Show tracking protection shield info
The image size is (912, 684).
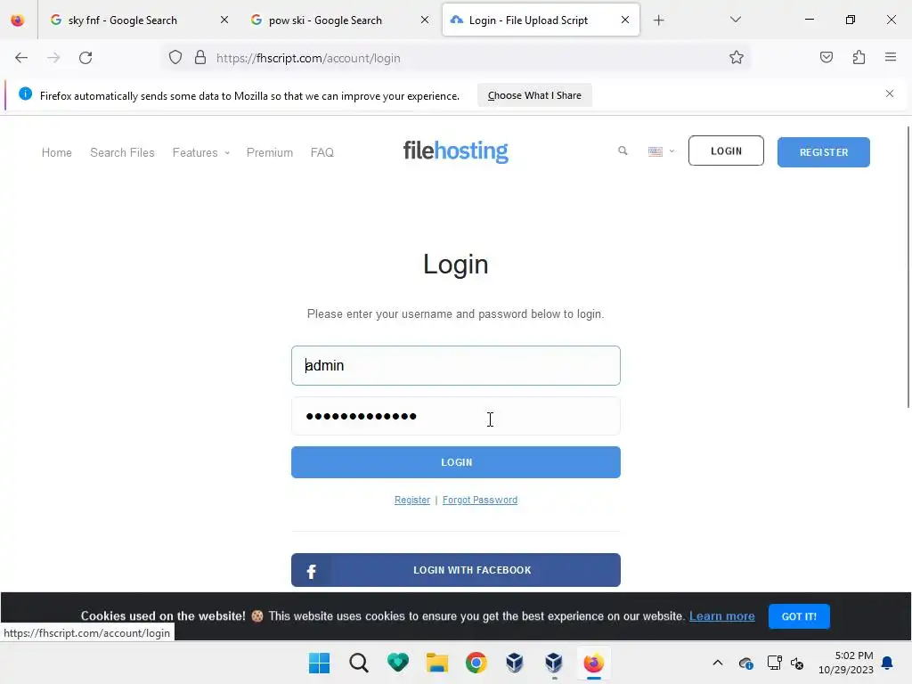click(x=175, y=58)
